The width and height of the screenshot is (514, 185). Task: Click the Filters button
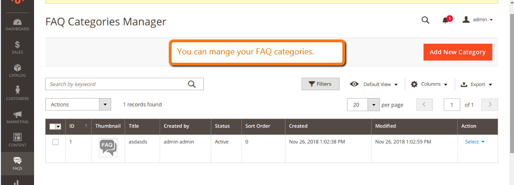320,84
